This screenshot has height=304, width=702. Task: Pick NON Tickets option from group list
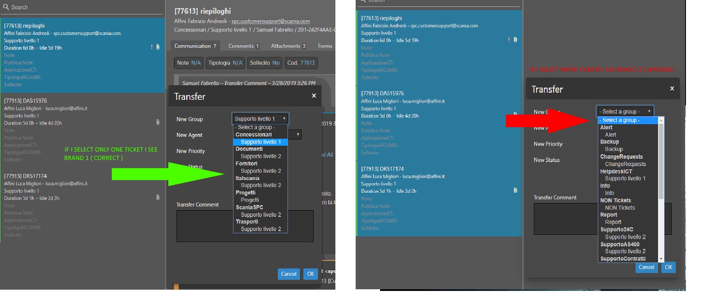point(620,208)
